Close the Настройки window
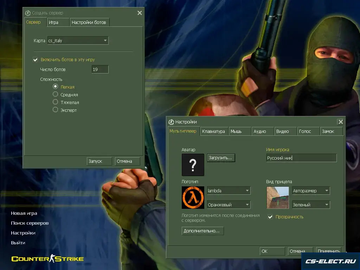 (x=340, y=122)
